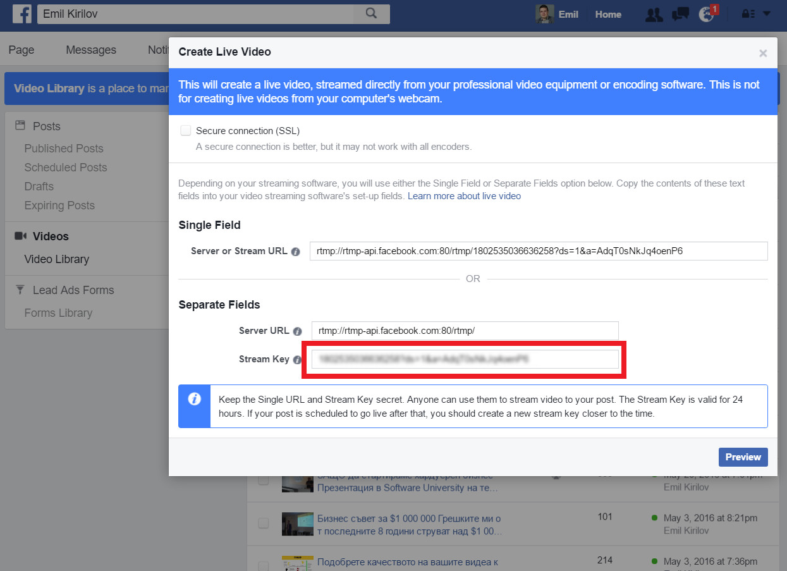This screenshot has height=571, width=787.
Task: Open the privacy shortcuts lock icon
Action: [x=748, y=14]
